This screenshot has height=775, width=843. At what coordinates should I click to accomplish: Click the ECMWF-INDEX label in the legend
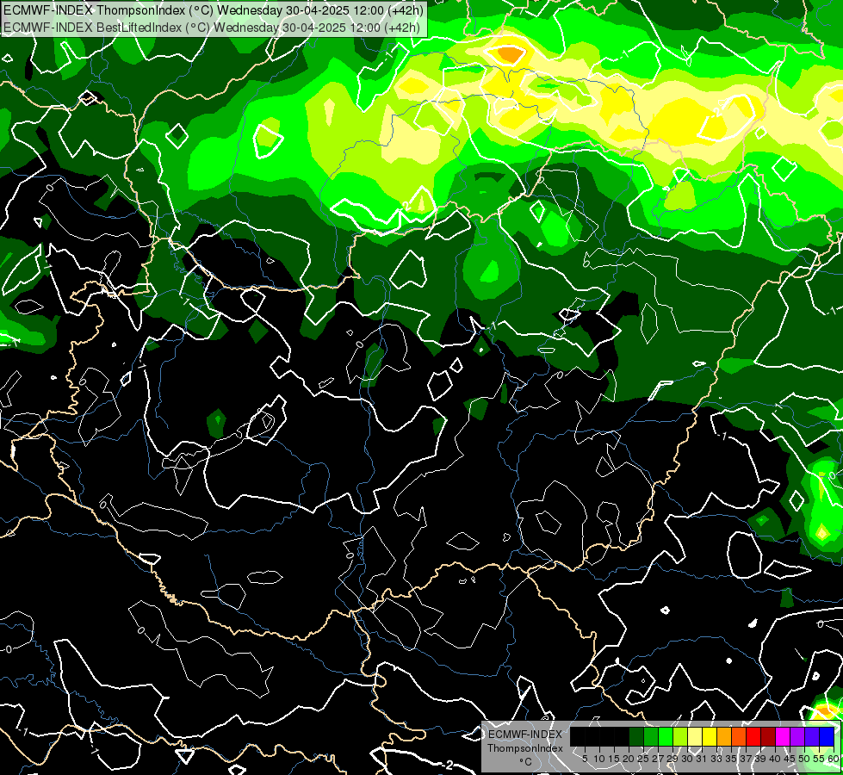(x=525, y=735)
